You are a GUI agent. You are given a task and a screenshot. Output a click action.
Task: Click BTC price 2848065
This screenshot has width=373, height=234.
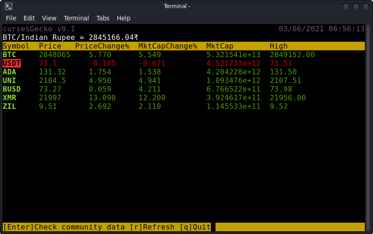(x=55, y=54)
